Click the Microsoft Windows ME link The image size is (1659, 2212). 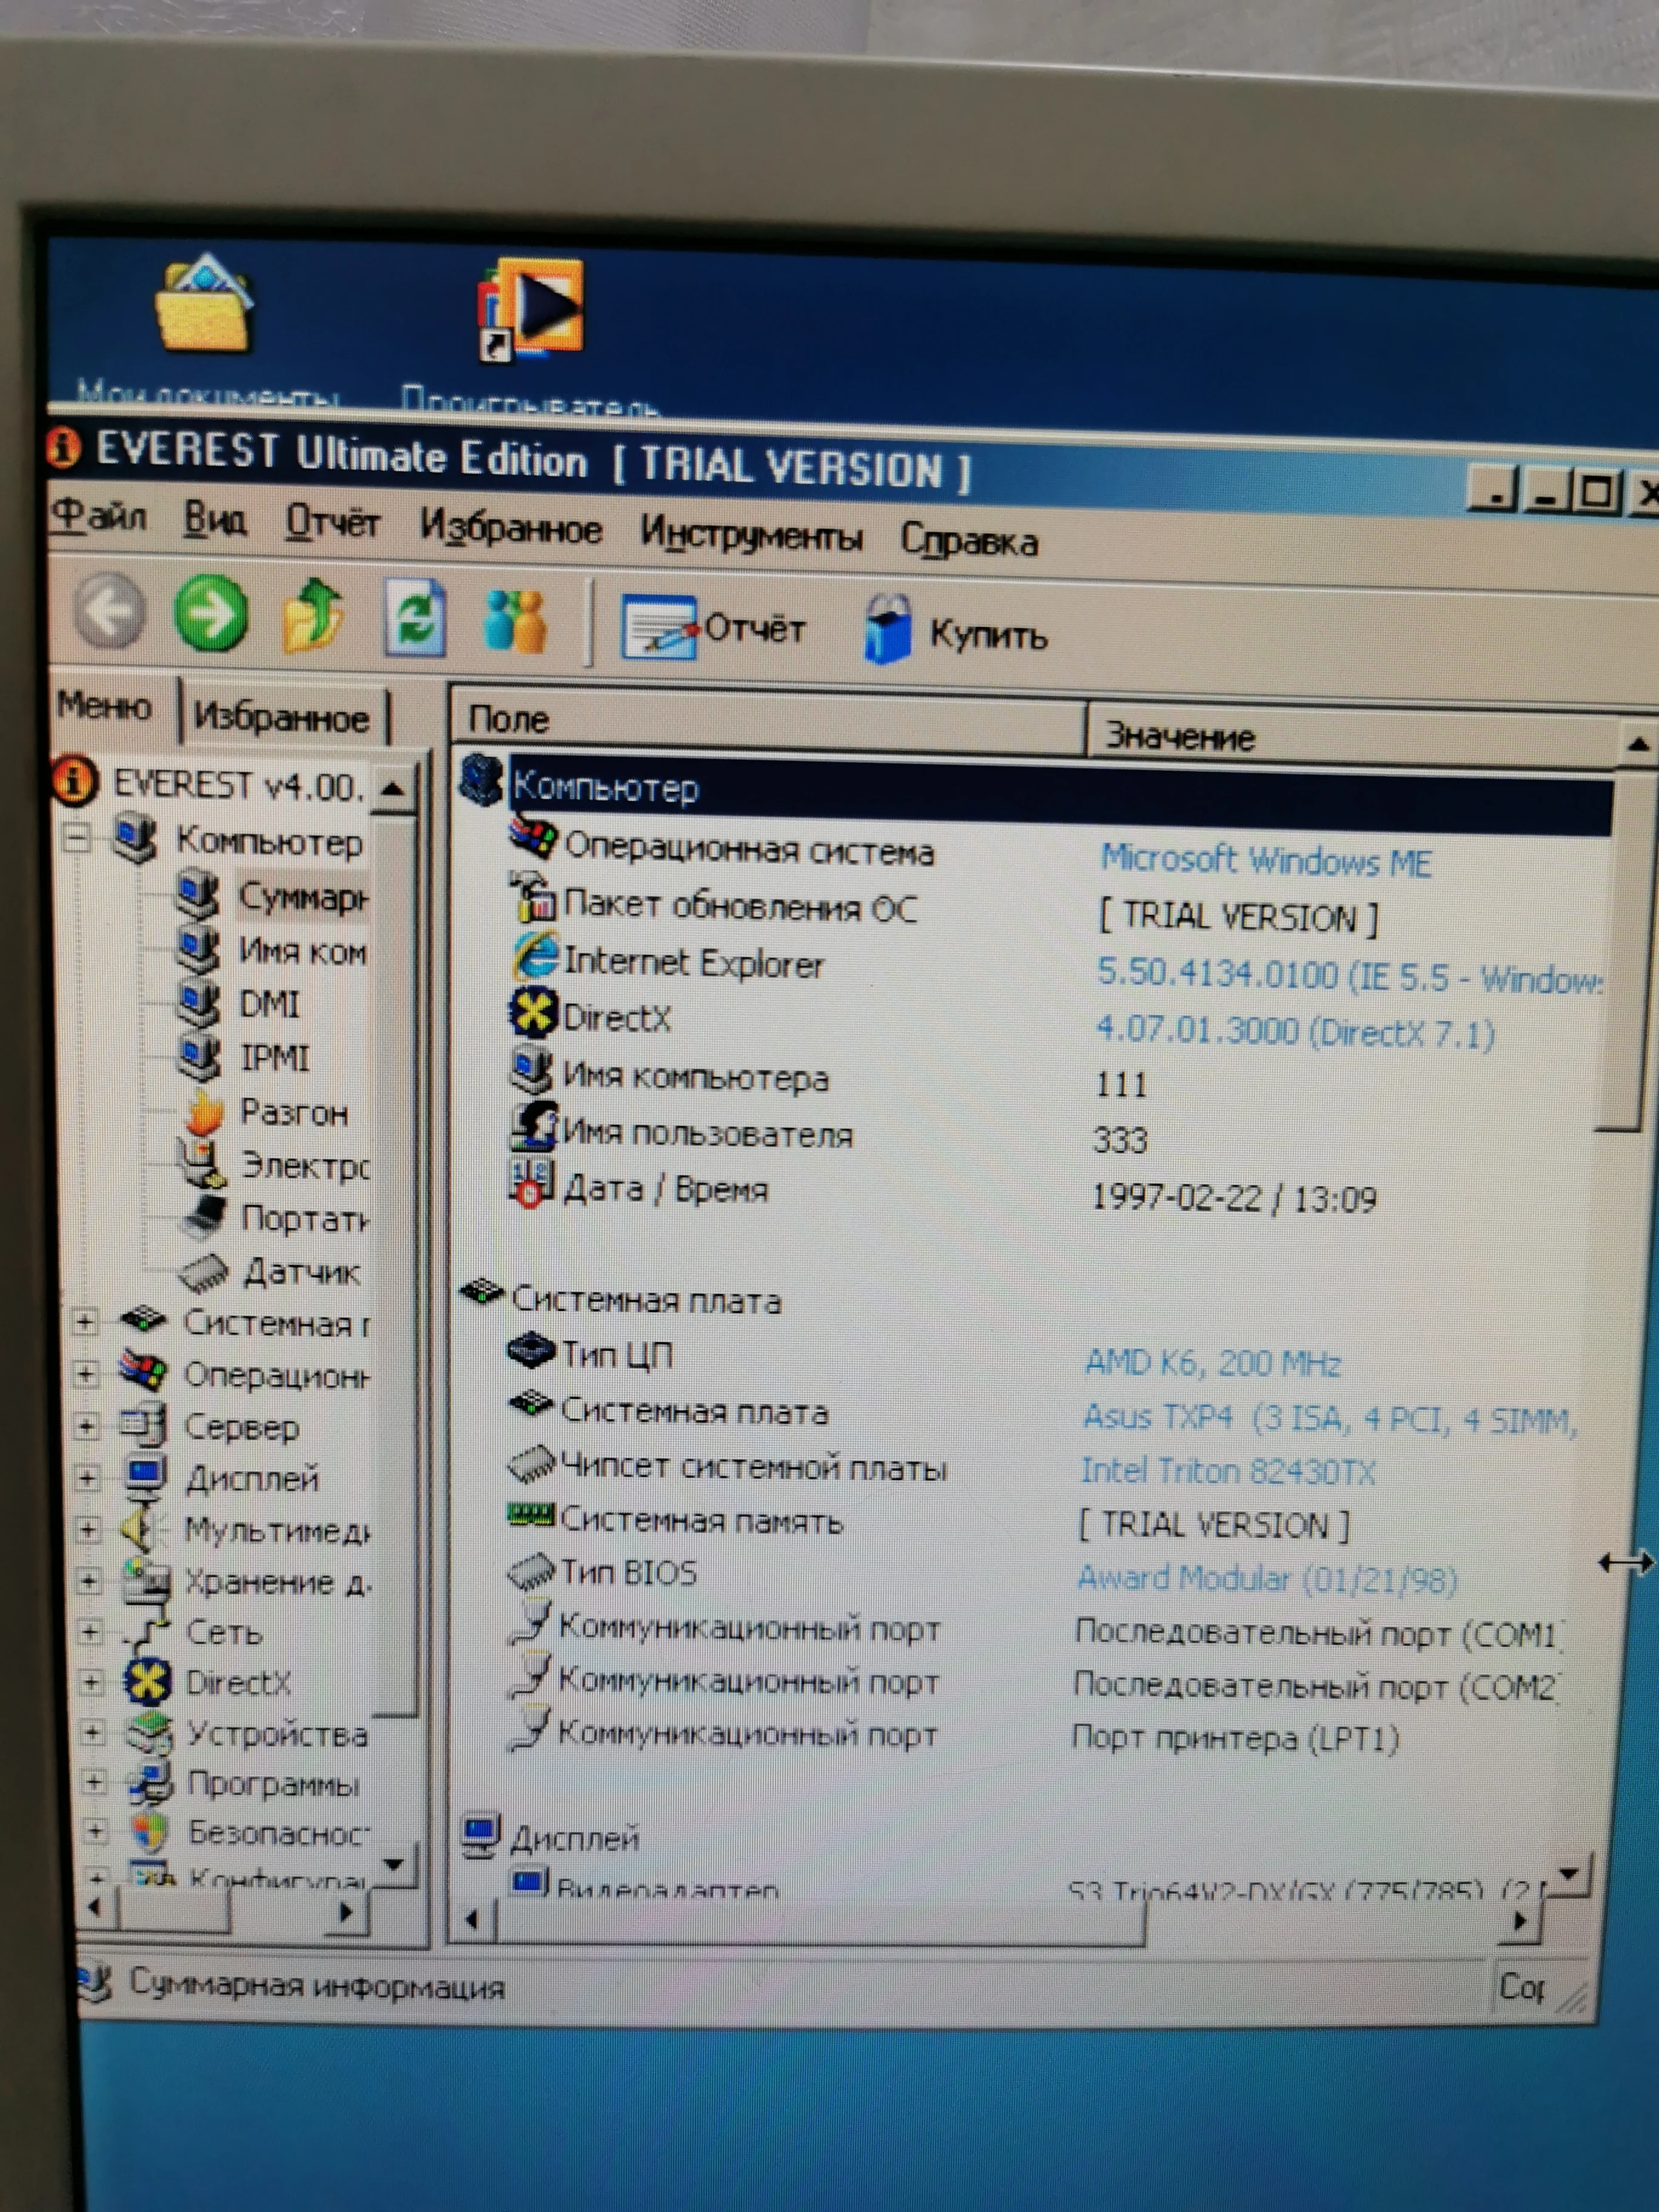pyautogui.click(x=1265, y=861)
